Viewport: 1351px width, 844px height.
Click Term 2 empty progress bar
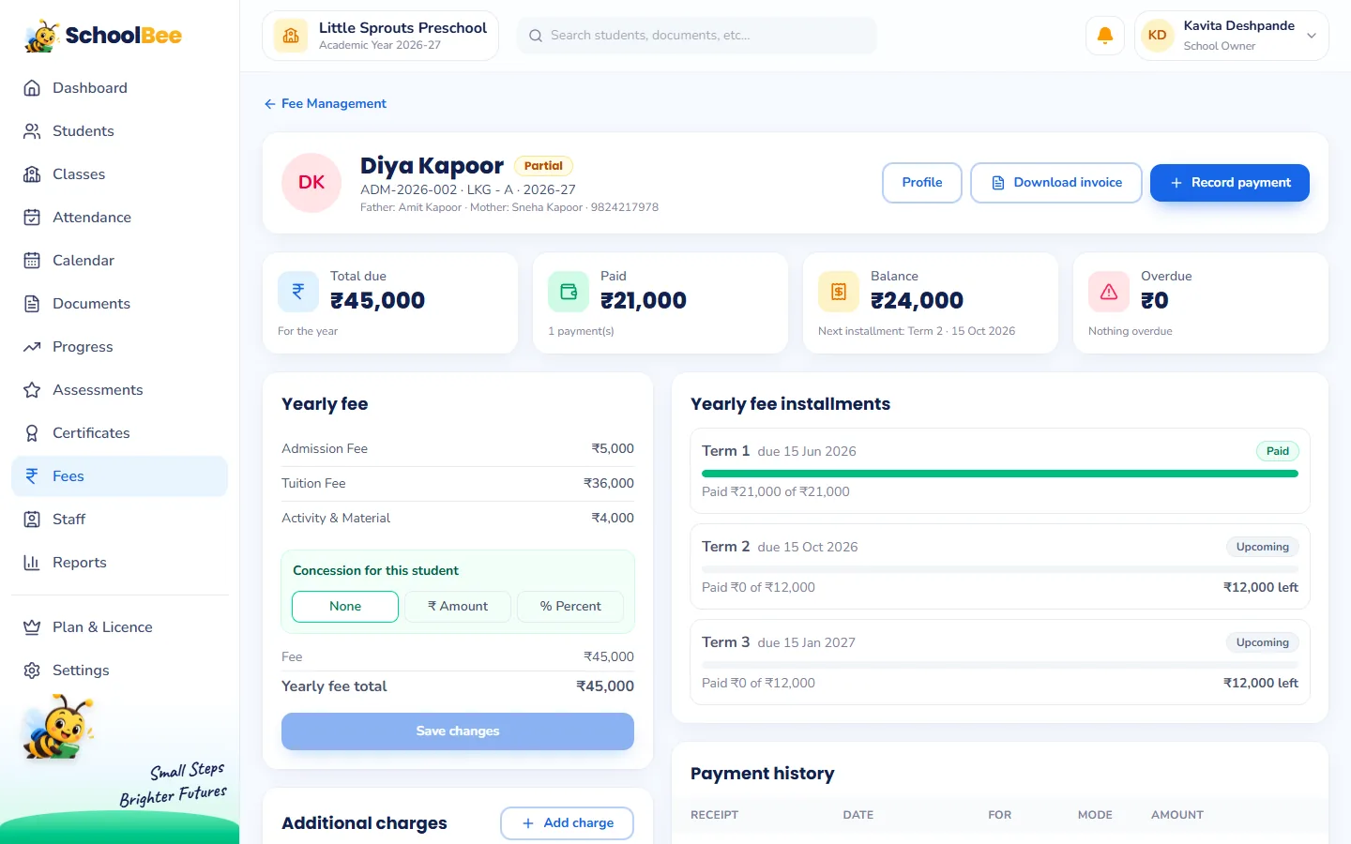[x=1000, y=569]
